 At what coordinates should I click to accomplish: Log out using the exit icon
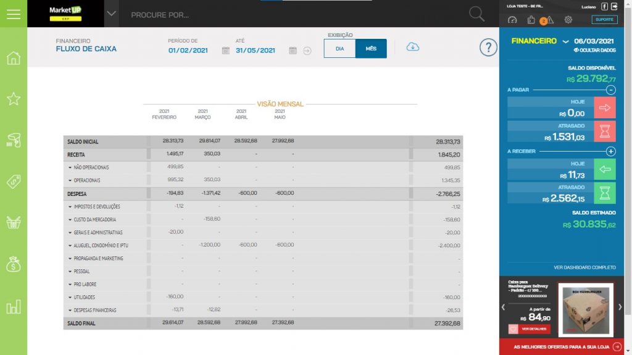point(614,6)
